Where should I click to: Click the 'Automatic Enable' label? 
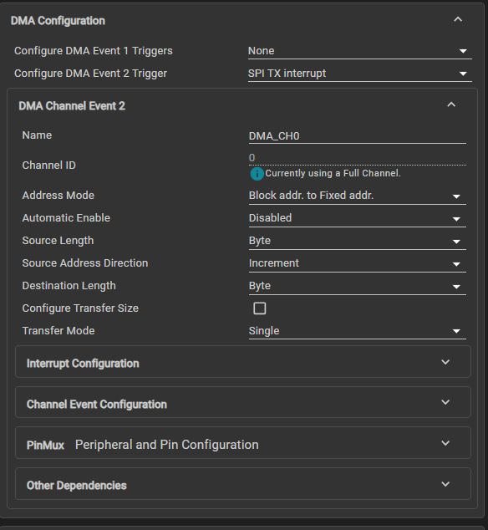click(66, 218)
